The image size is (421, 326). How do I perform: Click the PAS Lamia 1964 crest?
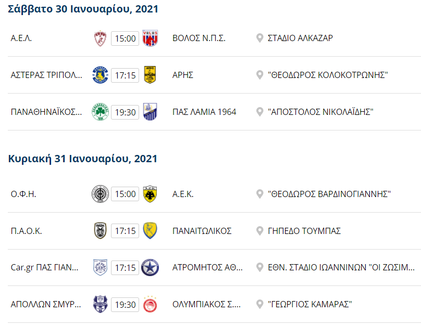[x=150, y=112]
